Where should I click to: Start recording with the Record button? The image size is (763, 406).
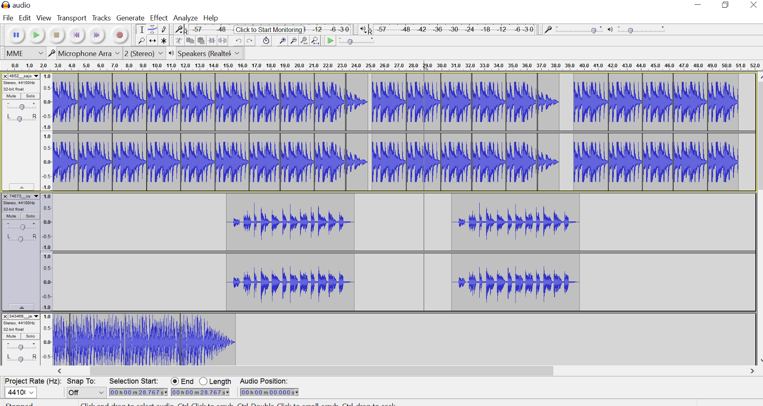[x=120, y=35]
